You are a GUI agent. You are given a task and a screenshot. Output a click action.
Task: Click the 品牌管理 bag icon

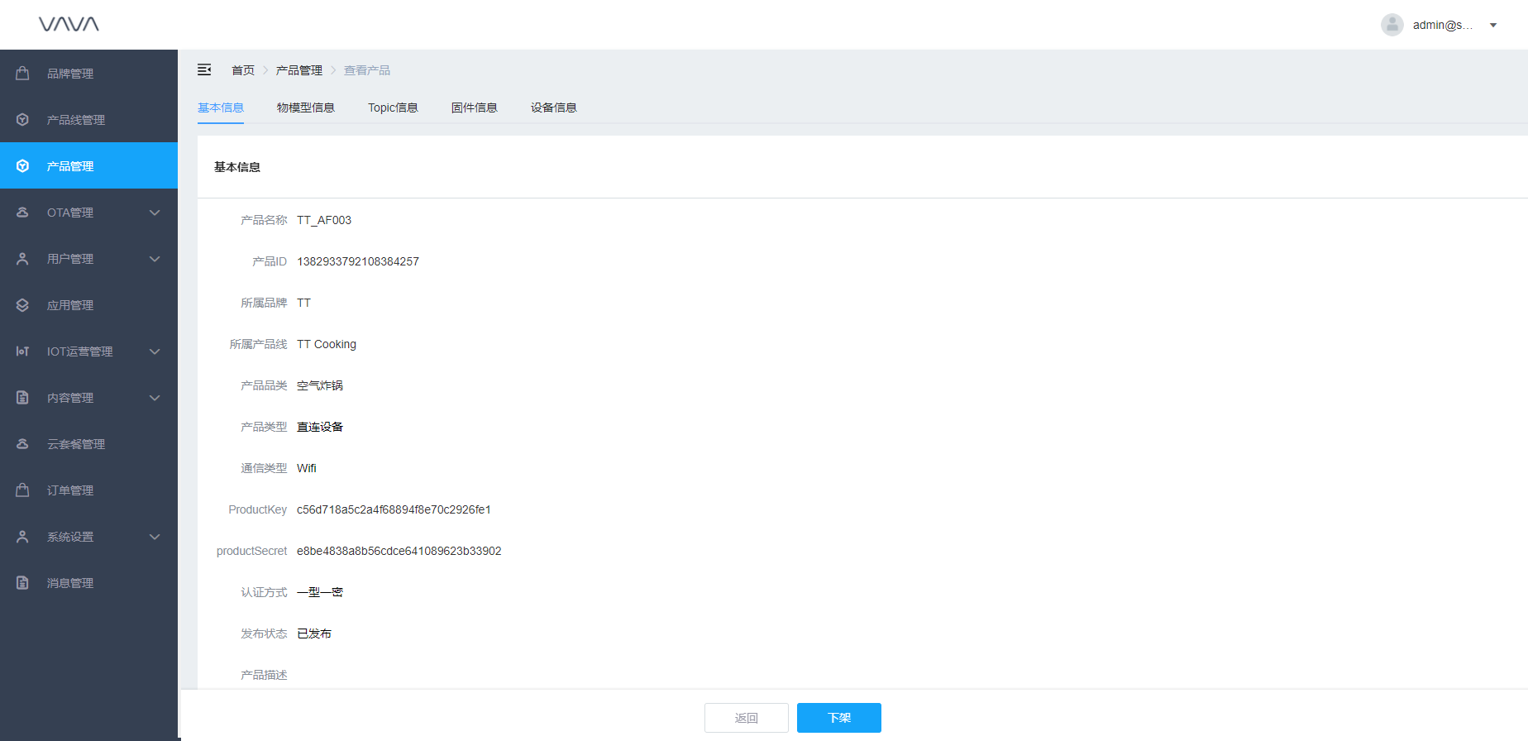22,73
